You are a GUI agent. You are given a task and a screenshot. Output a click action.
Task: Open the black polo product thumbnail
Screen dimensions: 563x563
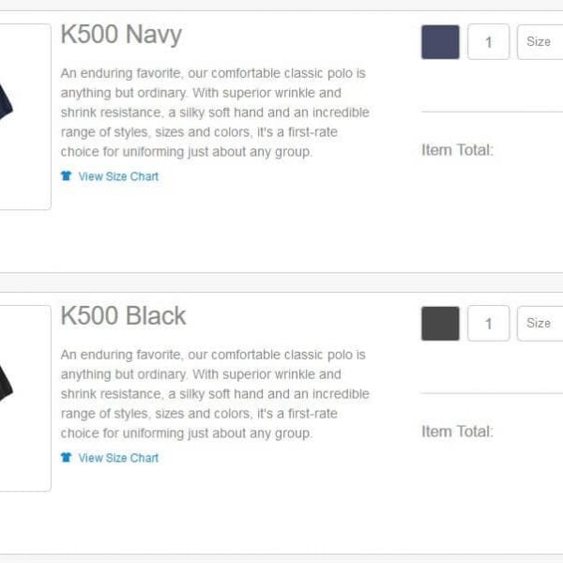click(25, 398)
